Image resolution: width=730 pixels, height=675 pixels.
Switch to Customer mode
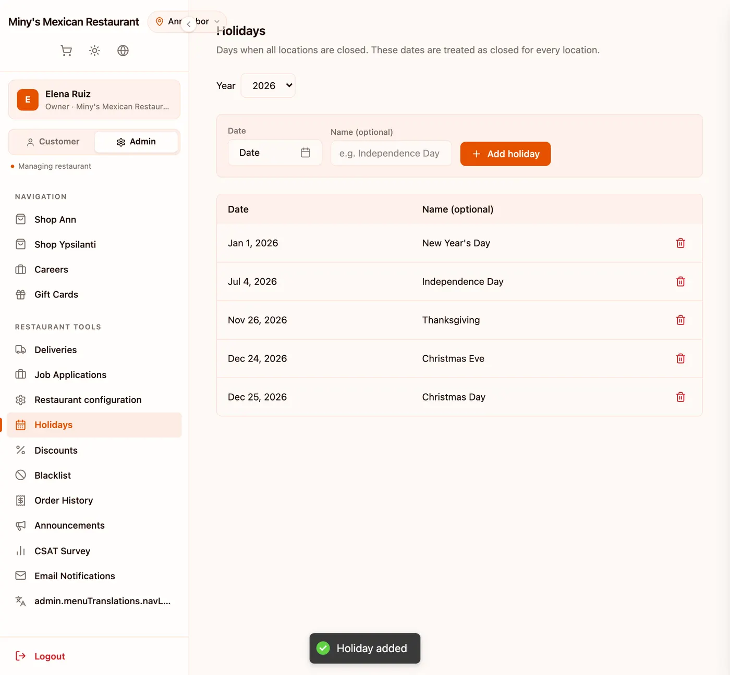click(x=52, y=142)
